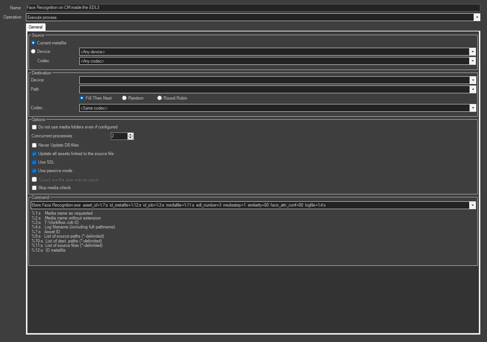The image size is (487, 342).
Task: Check Never Update DB files
Action: pos(34,145)
